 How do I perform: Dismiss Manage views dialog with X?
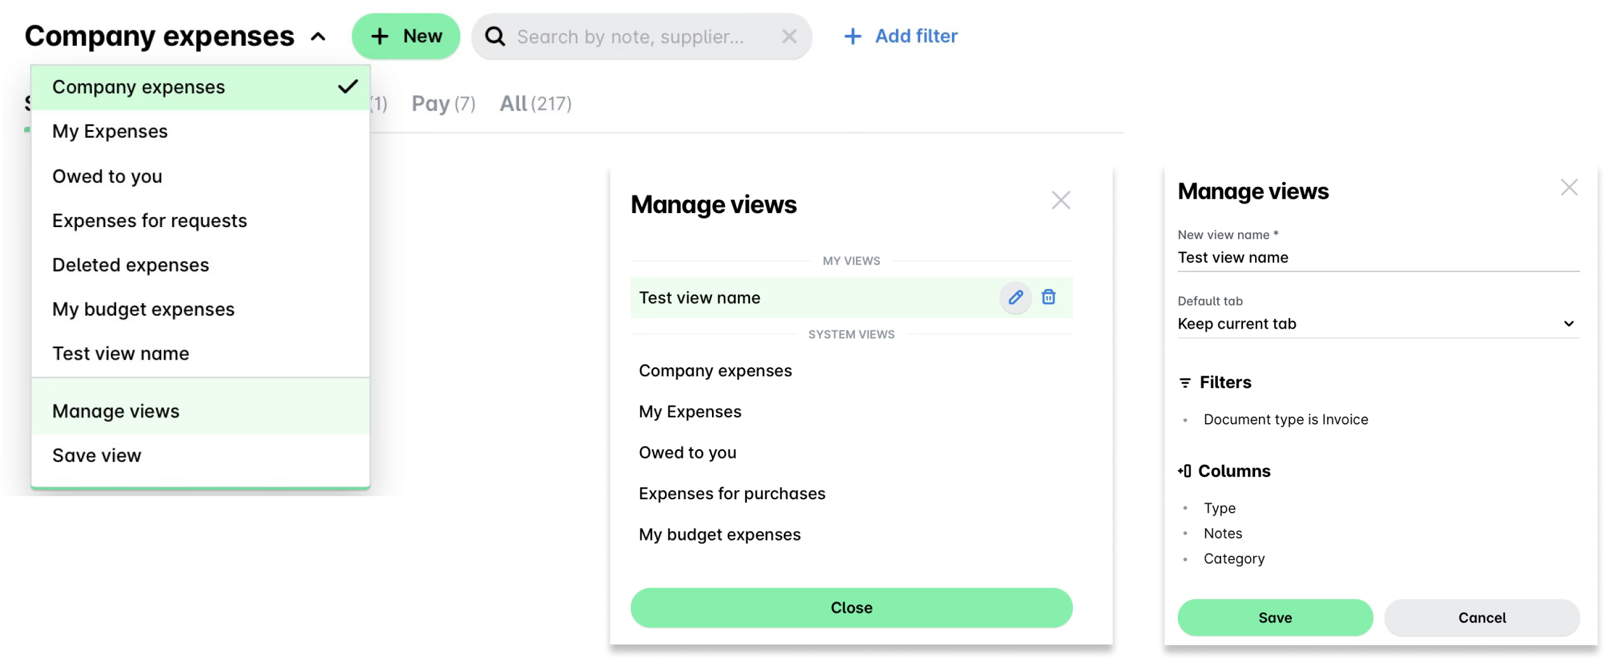point(1061,200)
